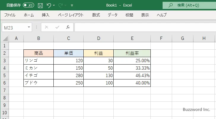This screenshot has width=216, height=119.
Task: Click the cell containing 100
Action: pyautogui.click(x=99, y=83)
